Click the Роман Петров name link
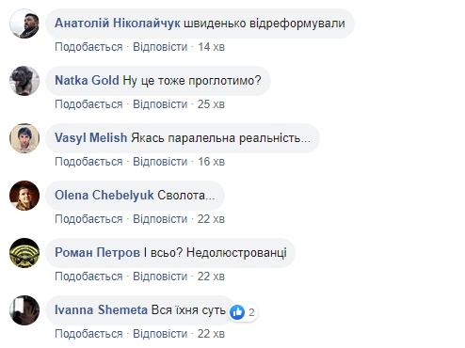The height and width of the screenshot is (348, 465). 97,253
